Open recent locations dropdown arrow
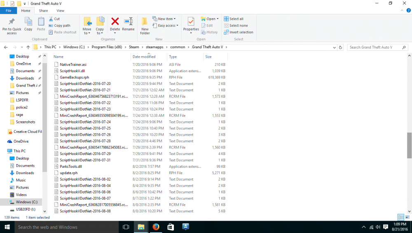This screenshot has height=233, width=412. coord(22,47)
